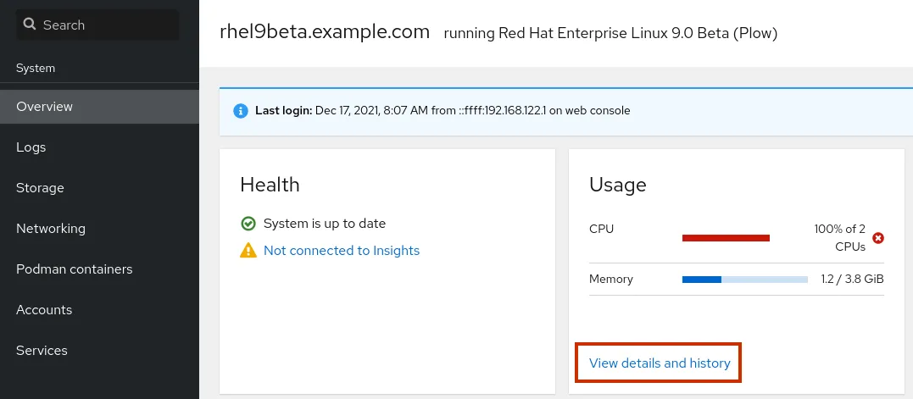Open Podman containers section
This screenshot has width=913, height=399.
(99, 269)
